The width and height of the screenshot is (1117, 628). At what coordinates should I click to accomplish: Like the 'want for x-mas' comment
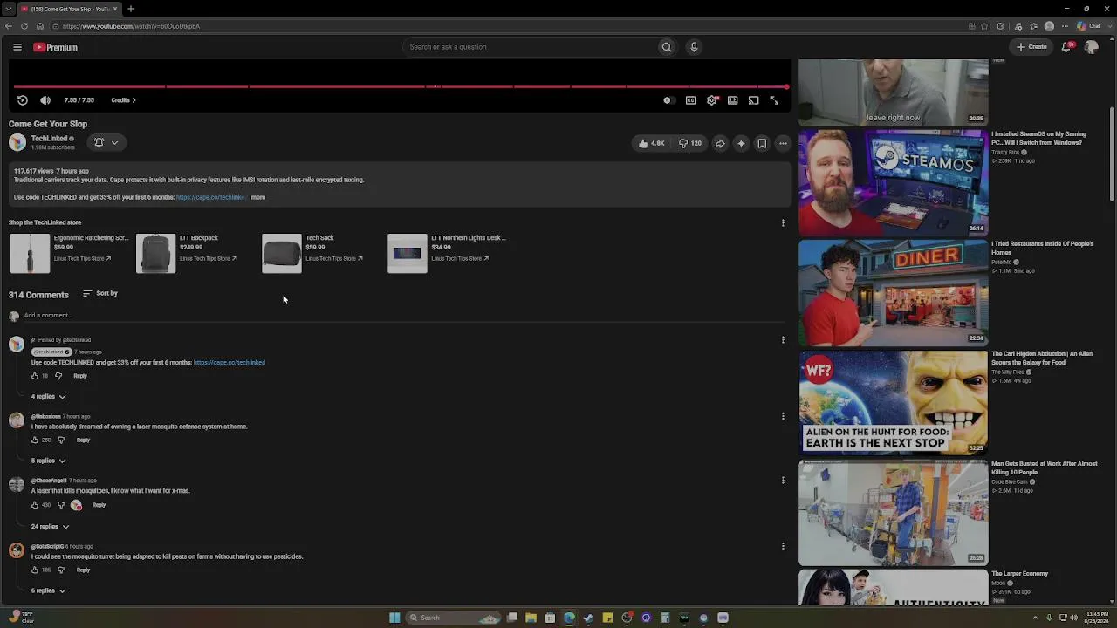tap(35, 505)
